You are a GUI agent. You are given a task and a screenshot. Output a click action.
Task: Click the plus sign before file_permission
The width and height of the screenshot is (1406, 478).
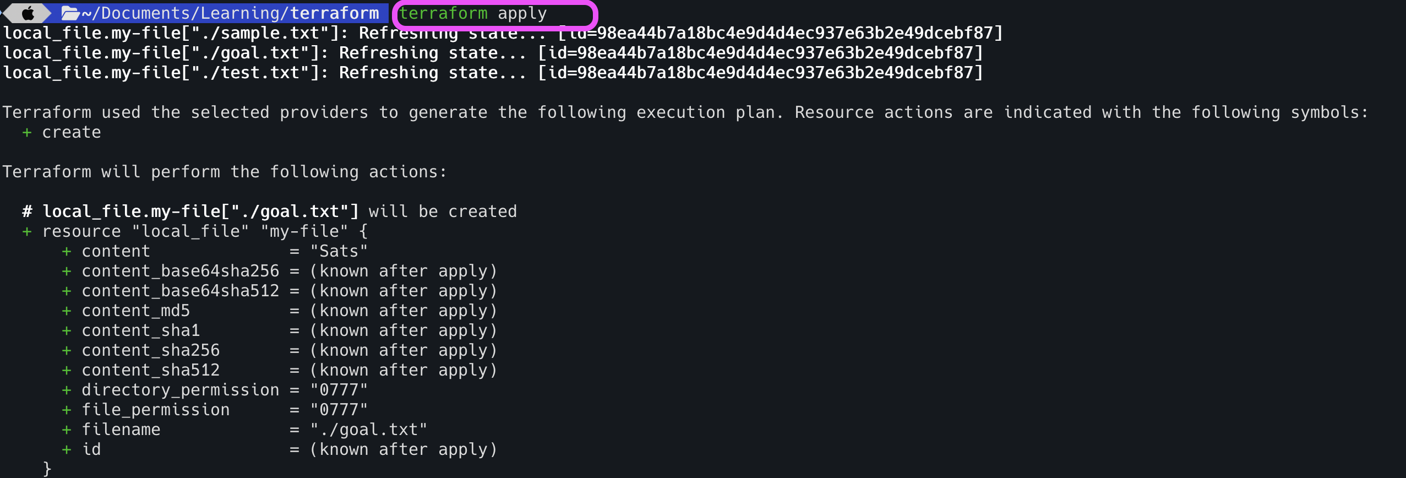[67, 410]
